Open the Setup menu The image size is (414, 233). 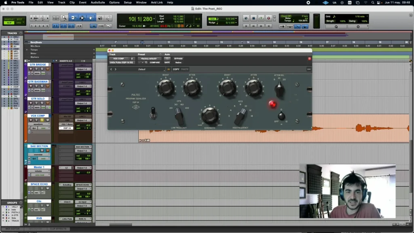point(128,3)
